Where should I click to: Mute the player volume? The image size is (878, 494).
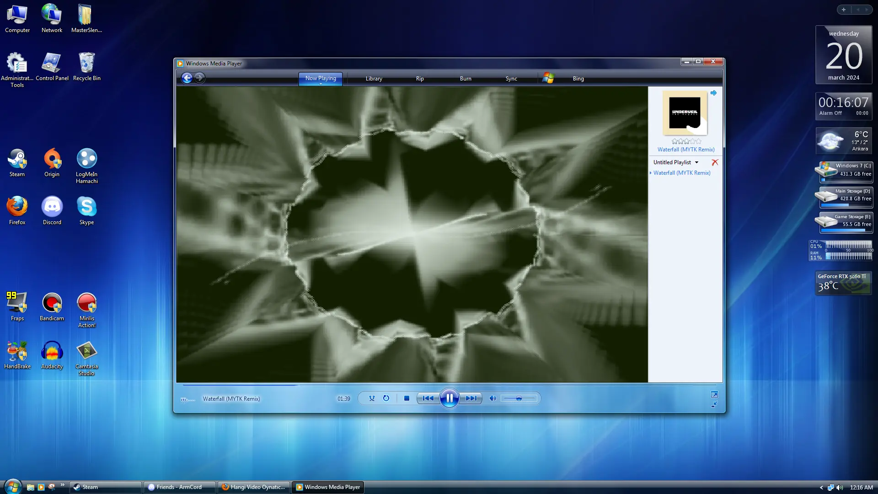(x=493, y=398)
